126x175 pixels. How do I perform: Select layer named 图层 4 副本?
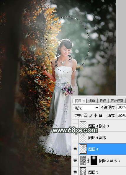coord(97,138)
